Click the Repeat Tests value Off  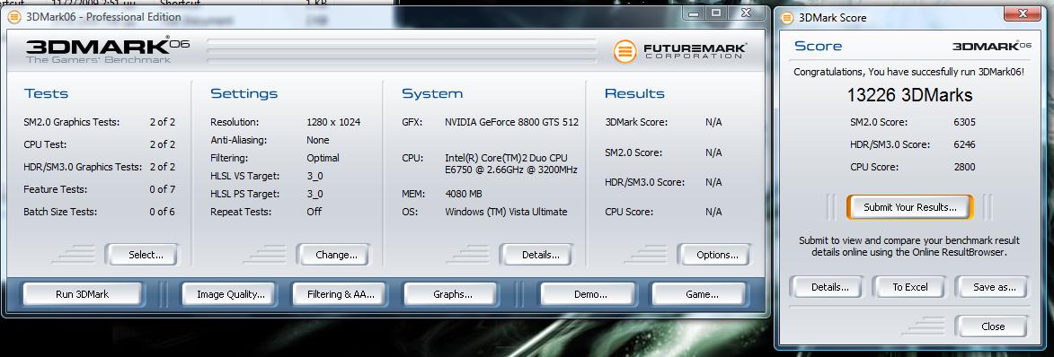click(x=314, y=212)
